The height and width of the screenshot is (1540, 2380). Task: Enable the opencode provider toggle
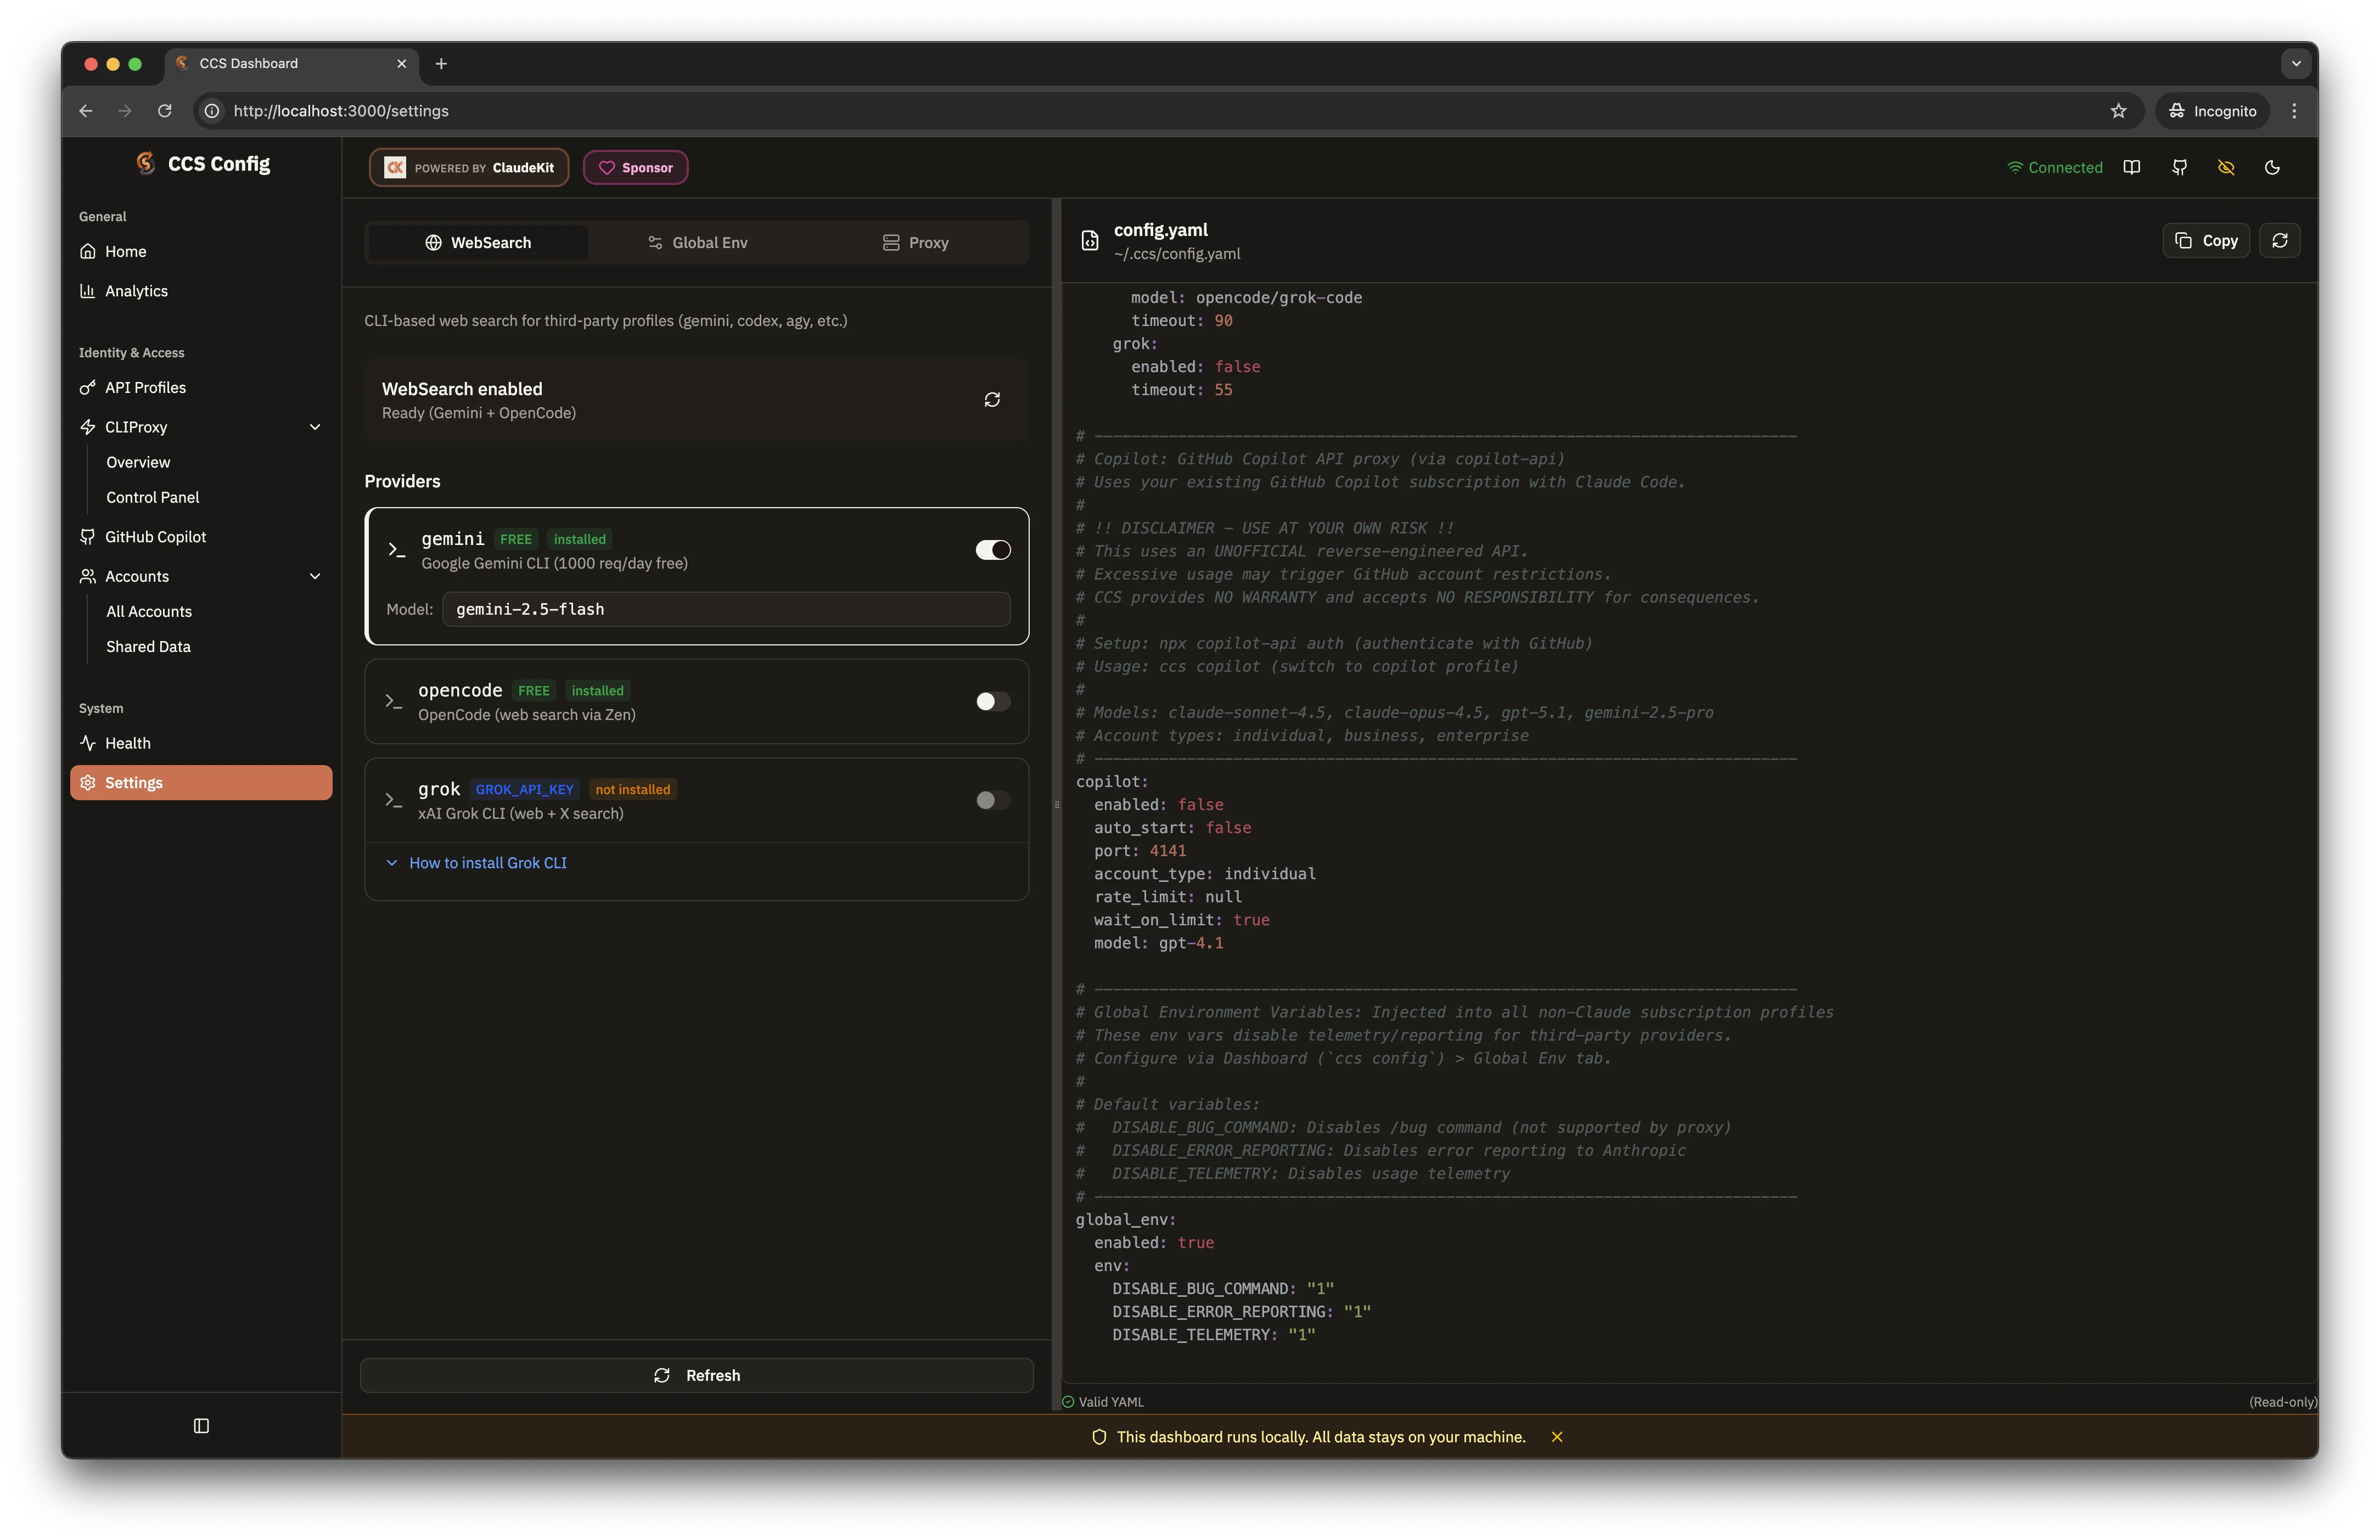[x=991, y=701]
